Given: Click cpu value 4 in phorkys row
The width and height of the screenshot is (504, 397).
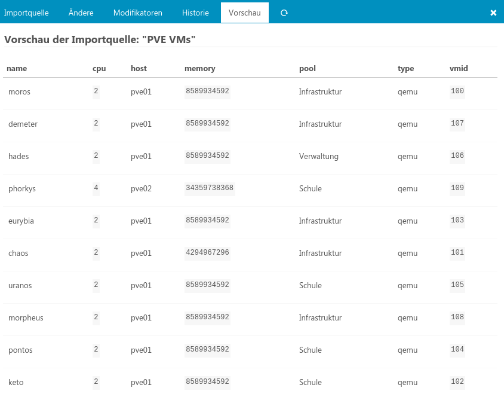Looking at the screenshot, I should 96,188.
